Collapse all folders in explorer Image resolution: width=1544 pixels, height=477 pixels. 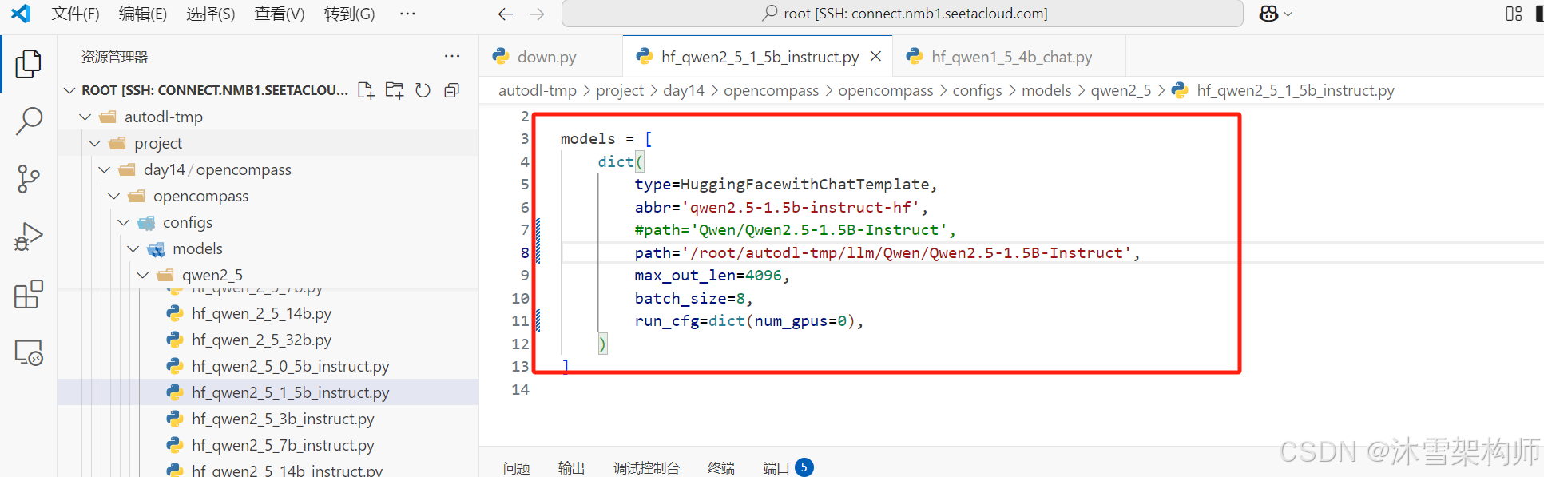click(452, 90)
